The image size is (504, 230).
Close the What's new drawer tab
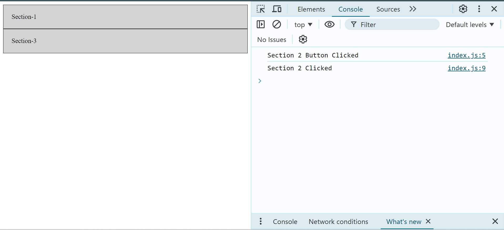(428, 221)
